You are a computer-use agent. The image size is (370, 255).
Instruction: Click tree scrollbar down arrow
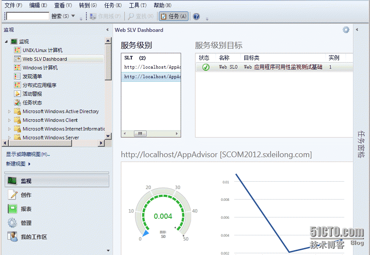(108, 136)
